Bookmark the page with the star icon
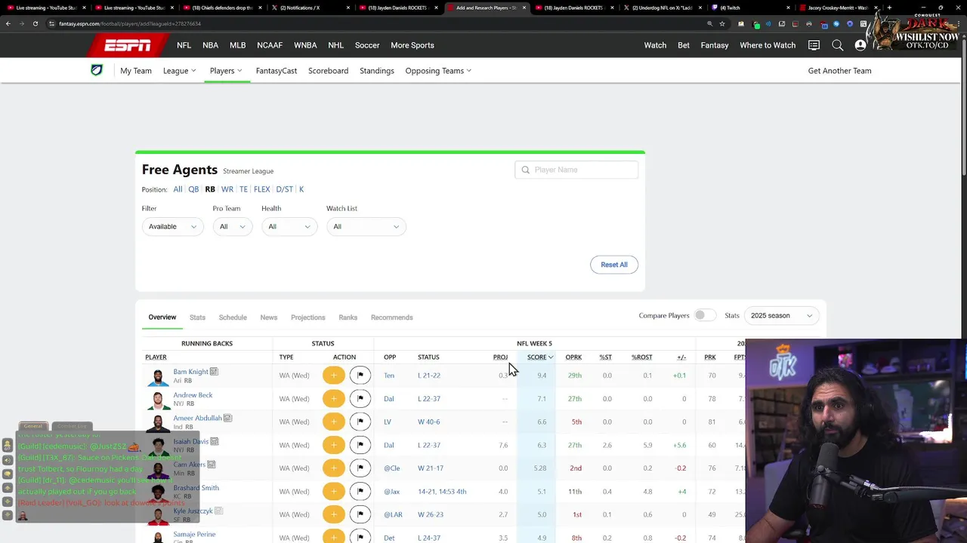This screenshot has height=543, width=967. click(x=722, y=23)
